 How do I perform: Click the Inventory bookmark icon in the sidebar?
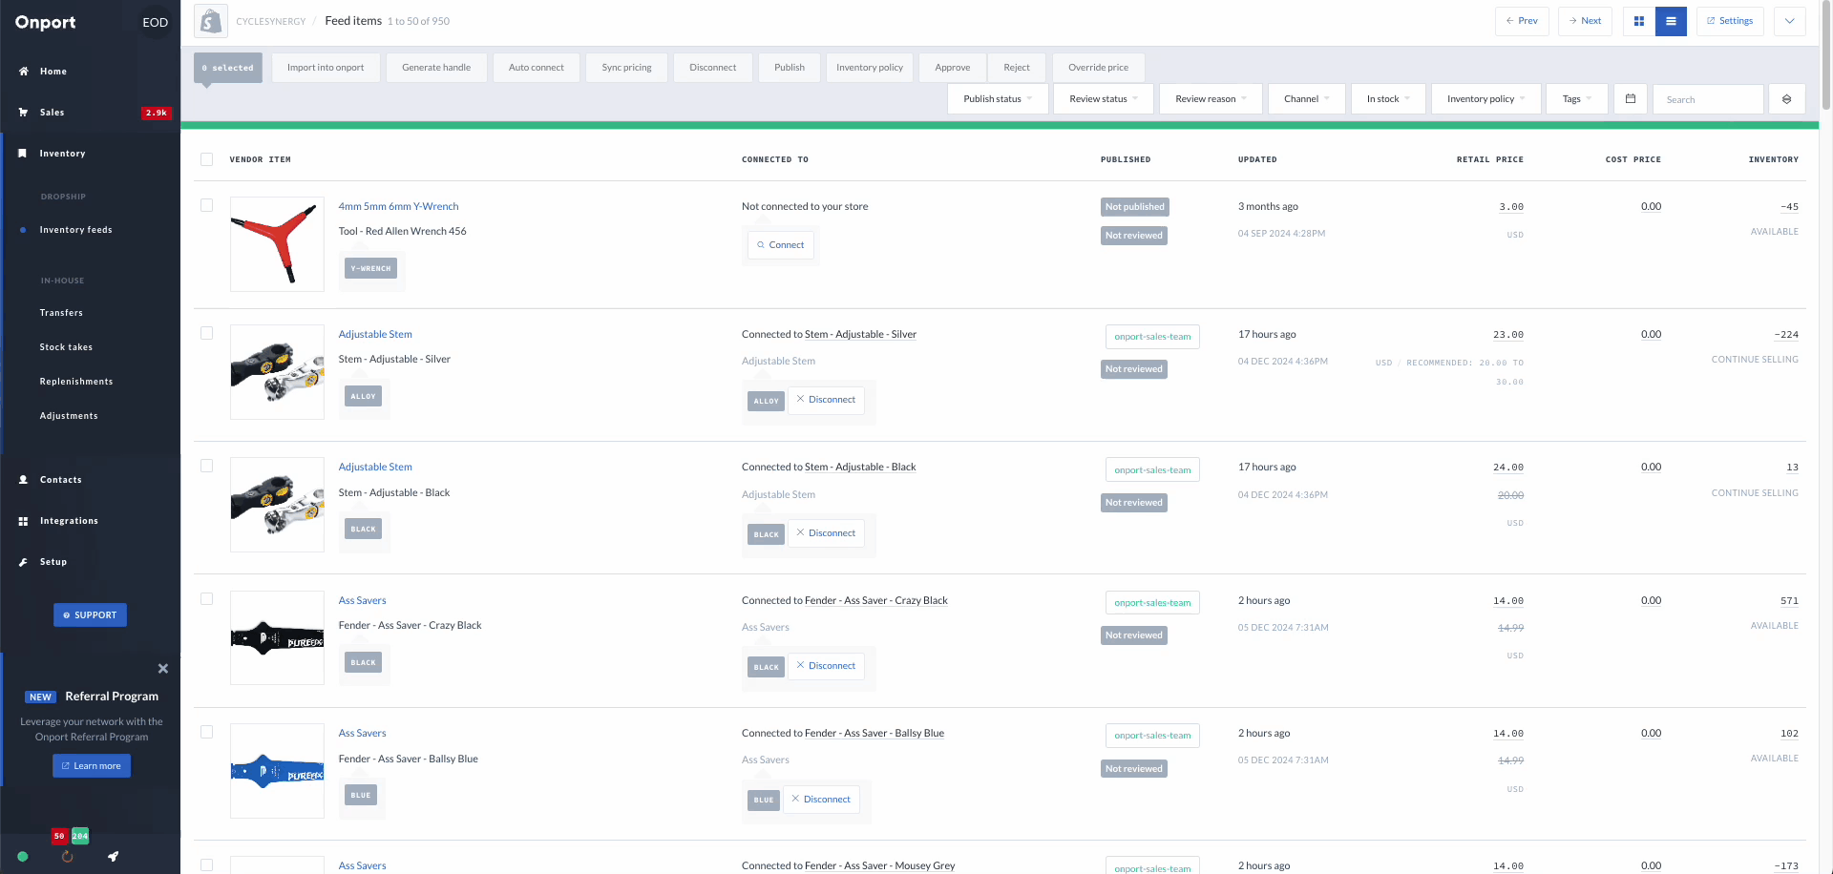click(x=23, y=154)
